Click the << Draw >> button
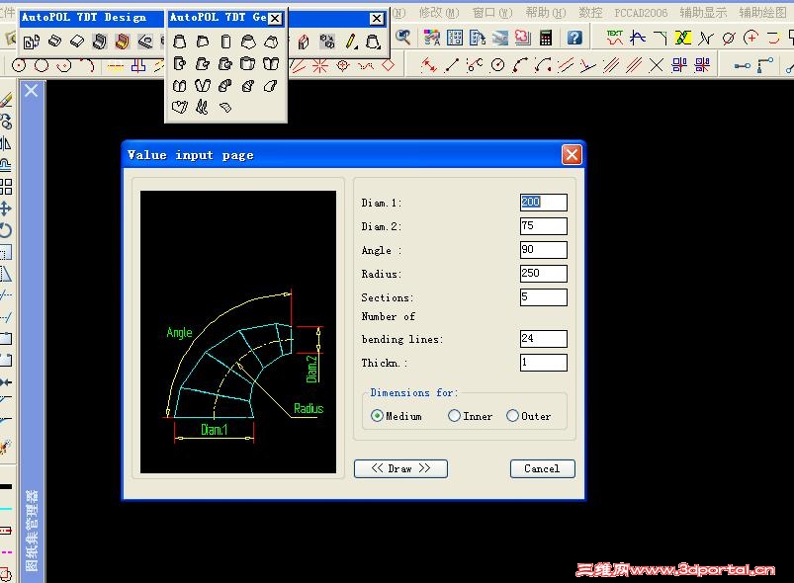 [400, 468]
